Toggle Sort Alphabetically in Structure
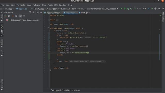This screenshot has height=93, width=165. coord(9,16)
